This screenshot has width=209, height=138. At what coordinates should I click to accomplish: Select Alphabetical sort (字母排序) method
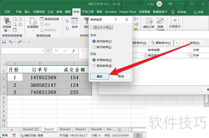pyautogui.click(x=94, y=60)
